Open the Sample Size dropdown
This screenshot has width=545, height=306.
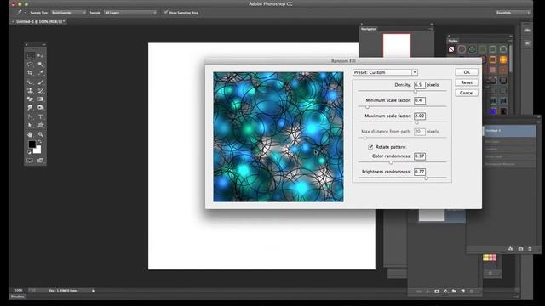[x=68, y=13]
